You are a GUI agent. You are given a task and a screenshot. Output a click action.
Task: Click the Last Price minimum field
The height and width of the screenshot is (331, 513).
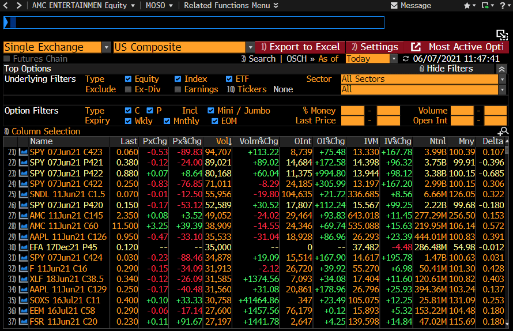coord(352,121)
